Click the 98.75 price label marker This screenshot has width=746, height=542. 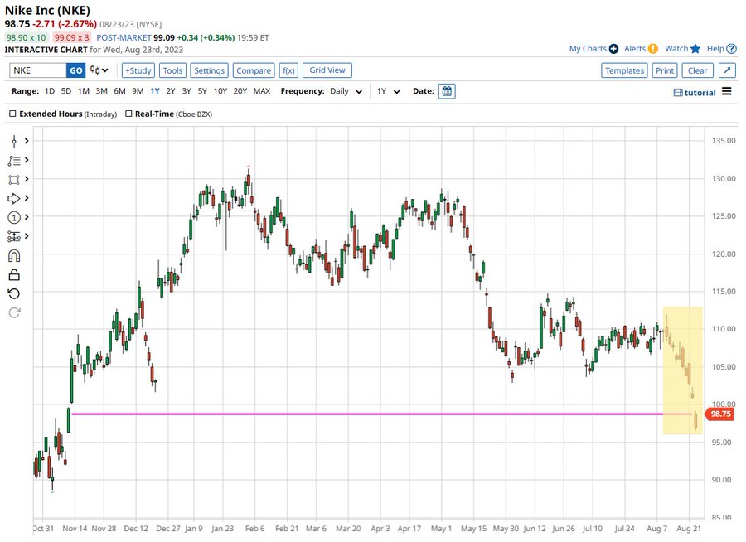719,414
